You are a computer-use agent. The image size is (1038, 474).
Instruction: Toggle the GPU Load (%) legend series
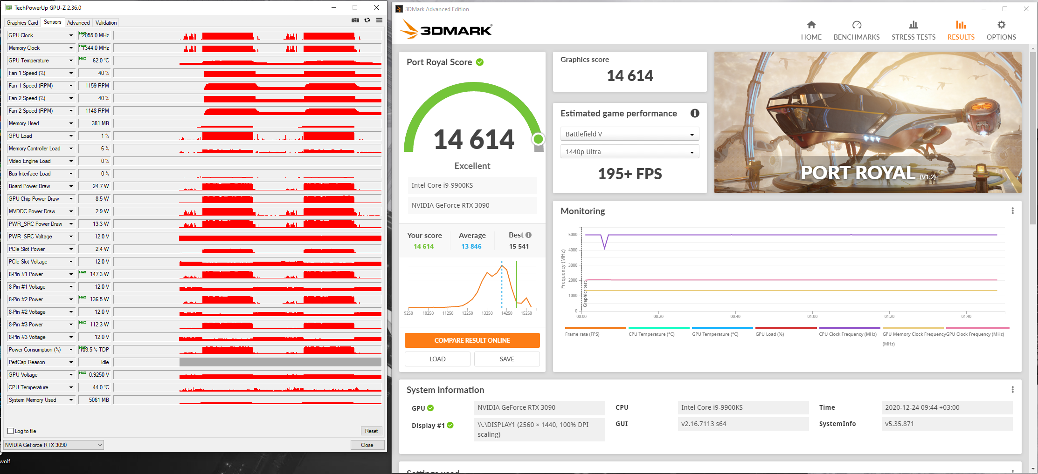point(786,332)
